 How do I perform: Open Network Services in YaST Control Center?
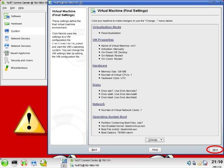coord(24,46)
